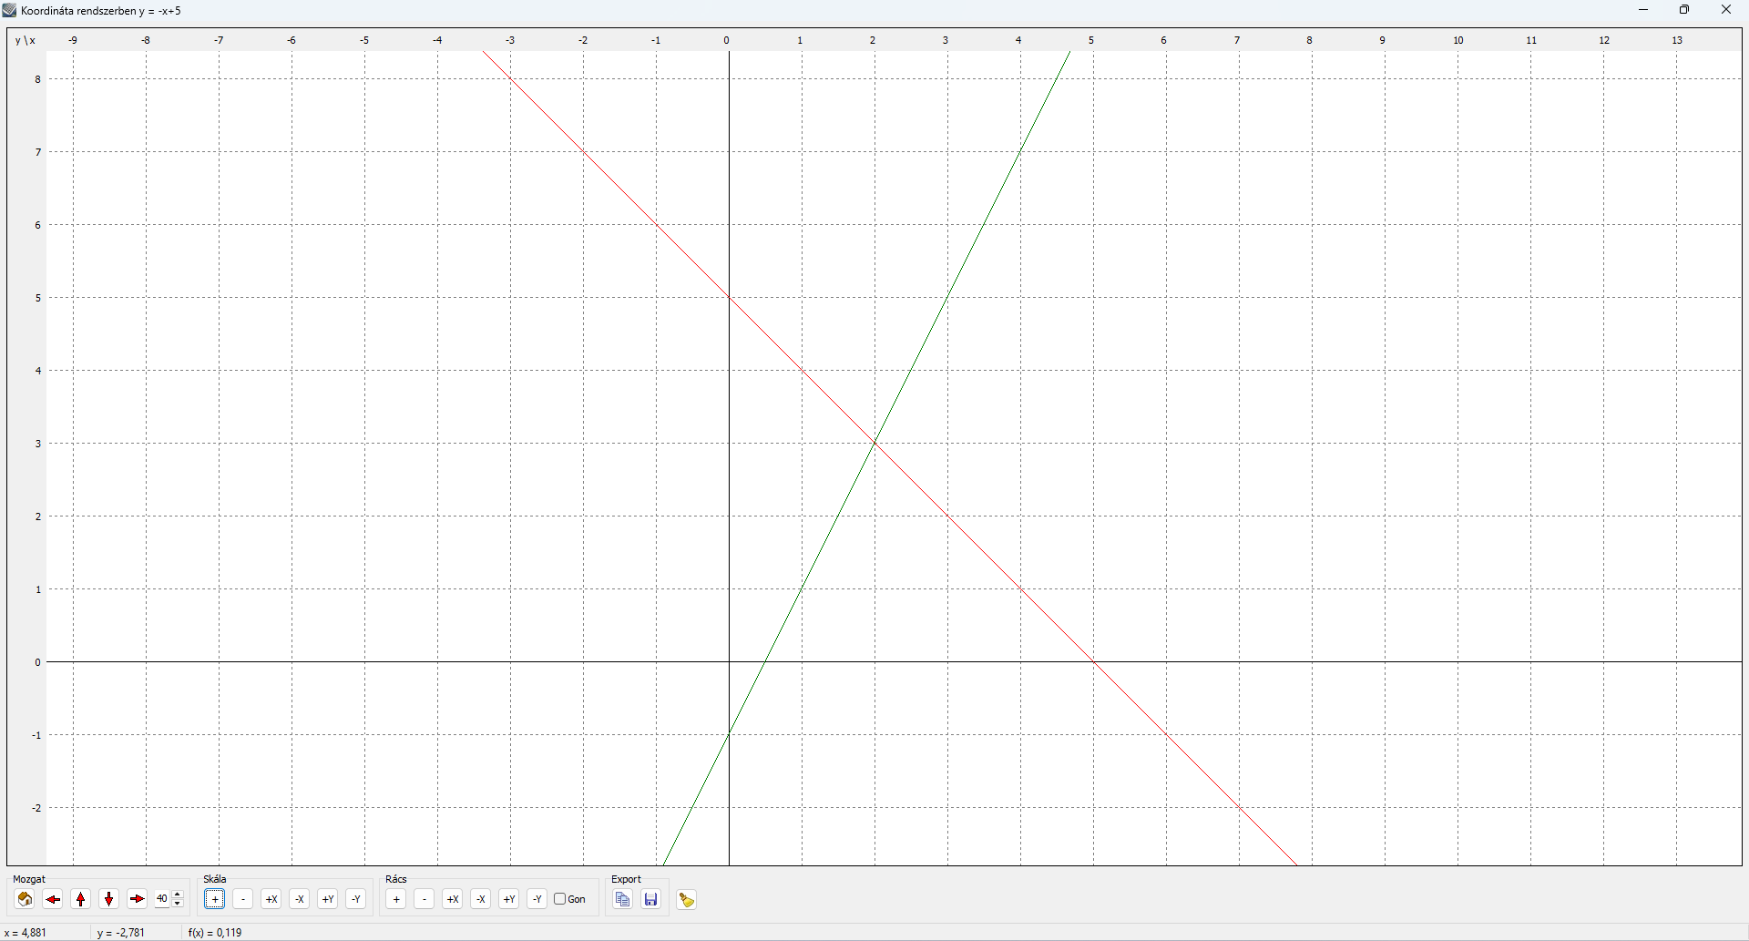Click +Y button in Rács group
This screenshot has width=1749, height=941.
click(509, 900)
